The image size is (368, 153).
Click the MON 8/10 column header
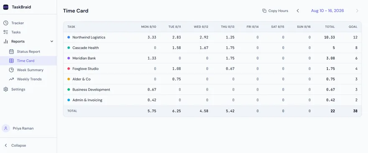[x=148, y=27]
